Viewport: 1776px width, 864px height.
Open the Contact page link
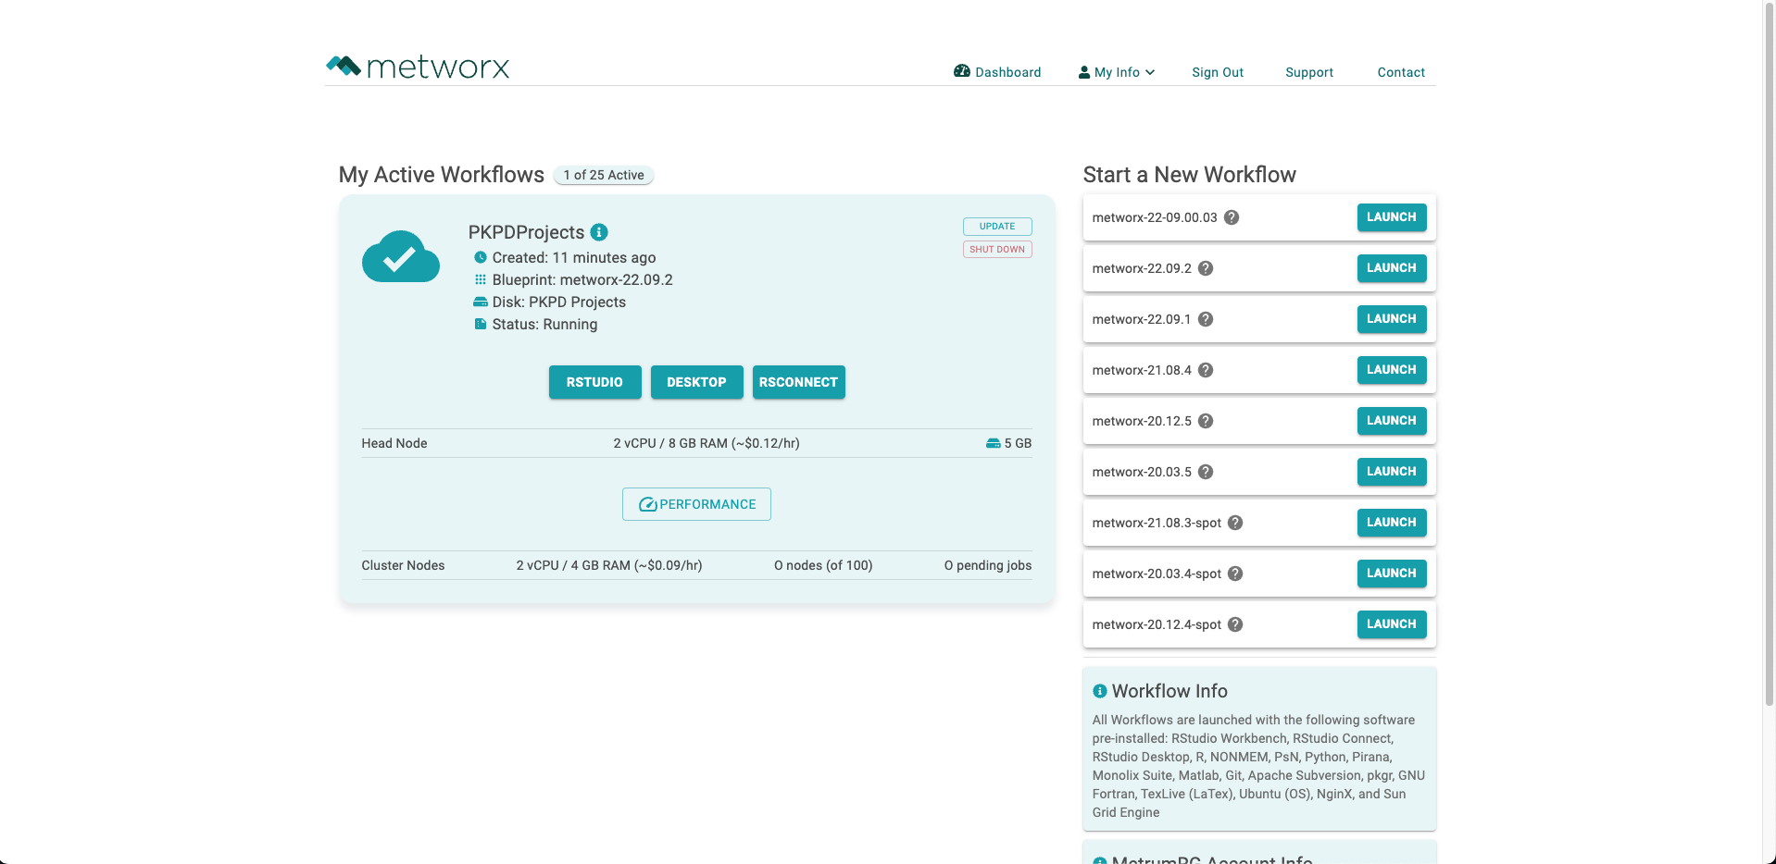point(1401,72)
